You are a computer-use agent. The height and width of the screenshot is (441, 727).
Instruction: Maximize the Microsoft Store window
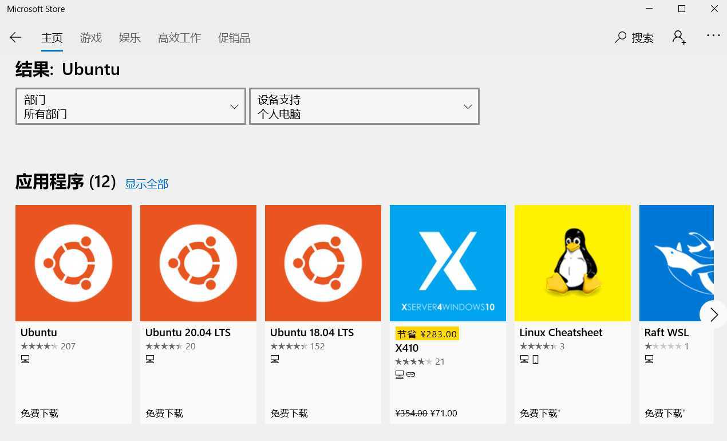[x=682, y=9]
